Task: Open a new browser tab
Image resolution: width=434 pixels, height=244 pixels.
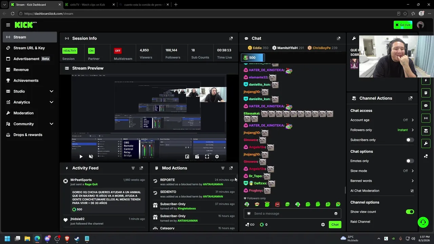Action: (x=176, y=5)
